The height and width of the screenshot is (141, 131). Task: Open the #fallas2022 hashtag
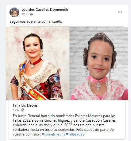(75, 134)
